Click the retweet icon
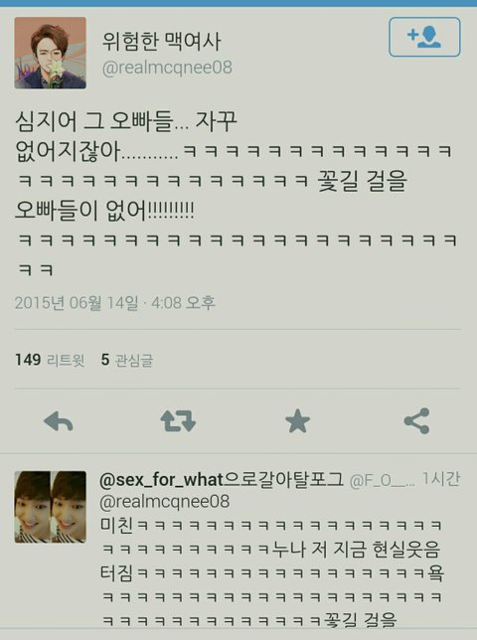477x640 pixels. tap(178, 420)
